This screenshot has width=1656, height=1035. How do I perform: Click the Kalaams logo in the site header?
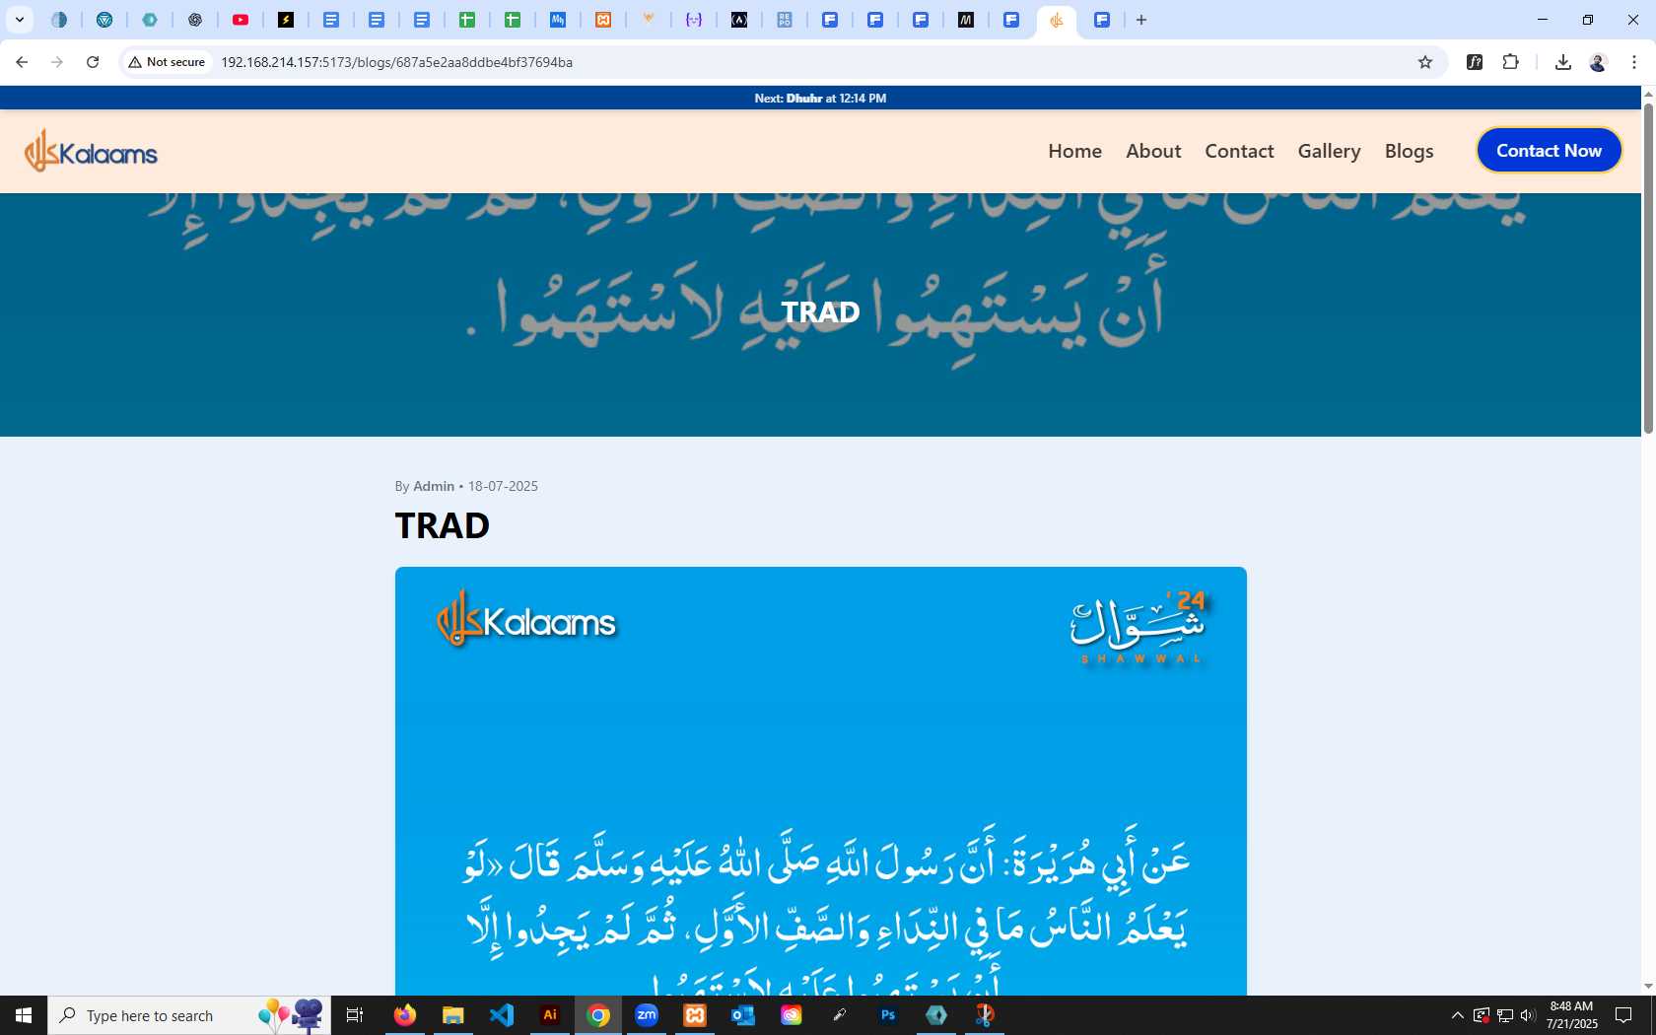(x=91, y=151)
